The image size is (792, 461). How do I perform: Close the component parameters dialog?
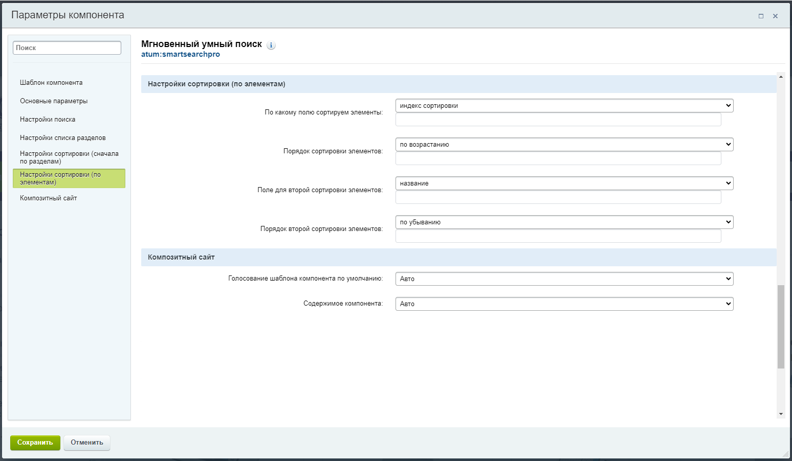point(775,16)
